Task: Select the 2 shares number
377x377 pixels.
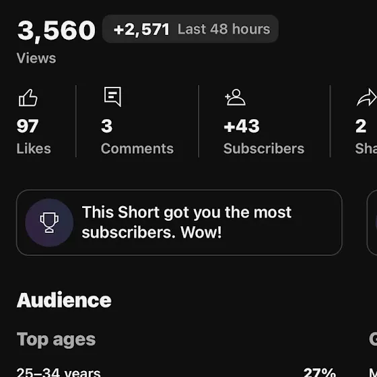Action: (x=361, y=126)
